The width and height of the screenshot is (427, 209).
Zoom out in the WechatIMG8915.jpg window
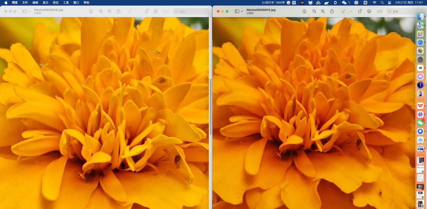click(314, 11)
